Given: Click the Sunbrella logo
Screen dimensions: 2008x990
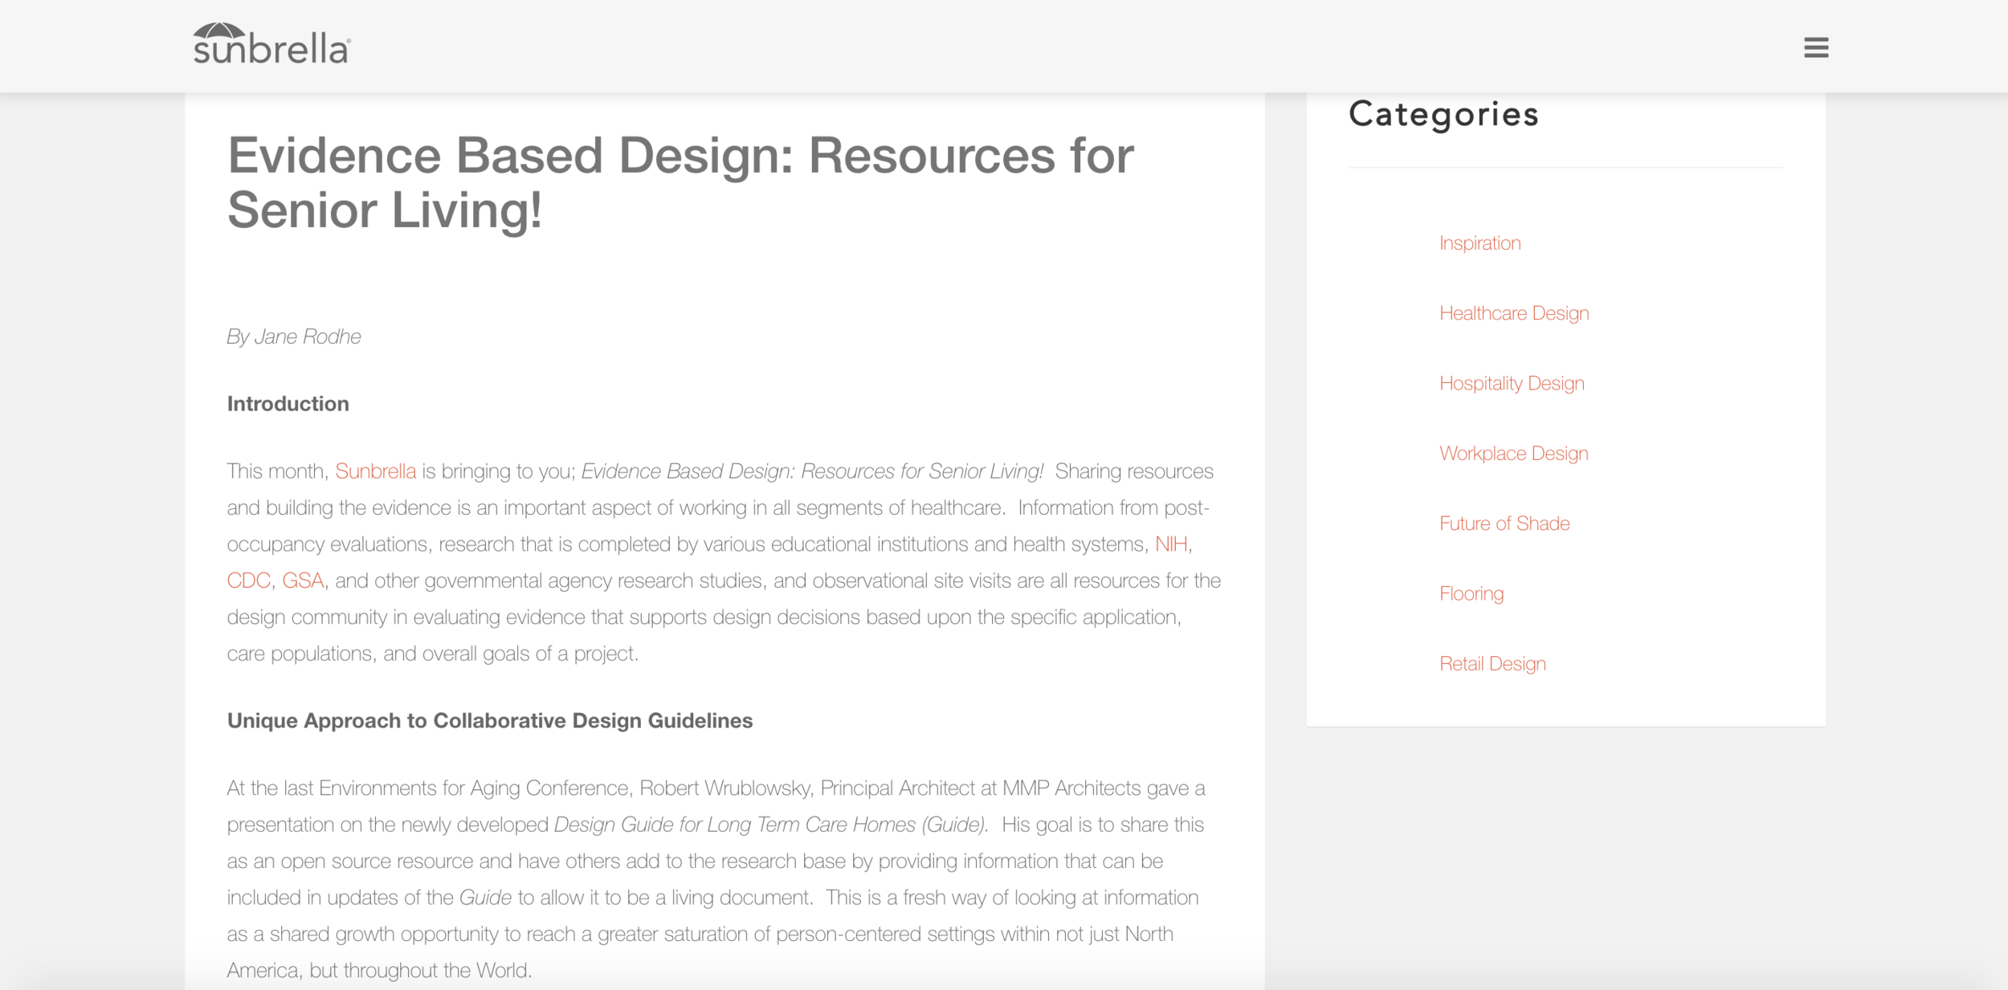Looking at the screenshot, I should [x=271, y=43].
